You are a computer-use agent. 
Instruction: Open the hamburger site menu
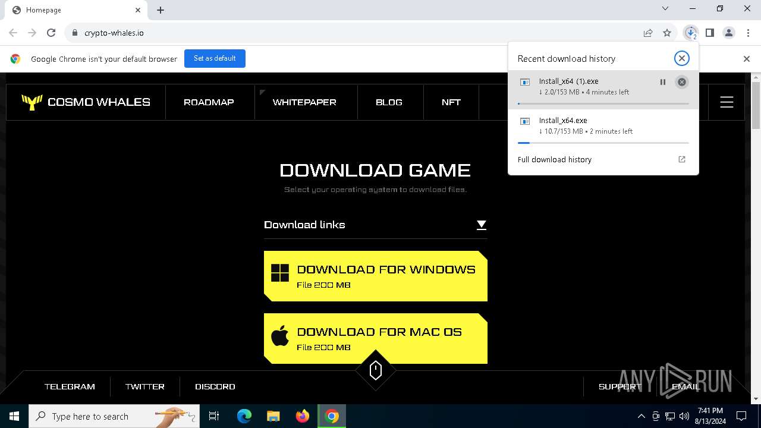727,102
